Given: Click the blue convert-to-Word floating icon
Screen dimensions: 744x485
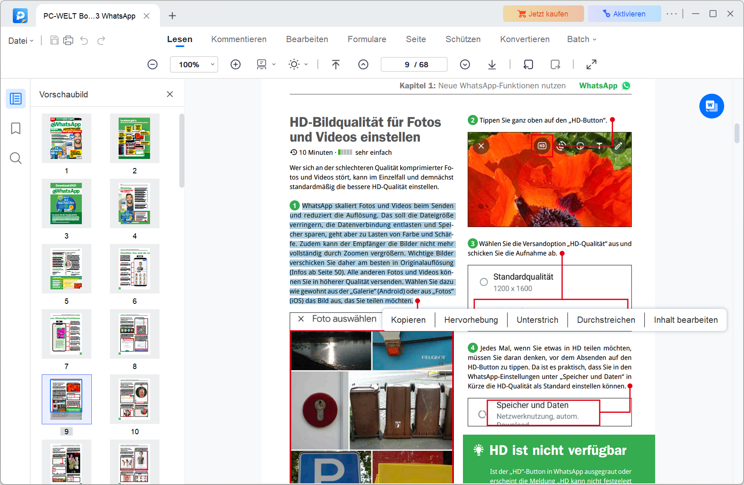Looking at the screenshot, I should pyautogui.click(x=711, y=106).
